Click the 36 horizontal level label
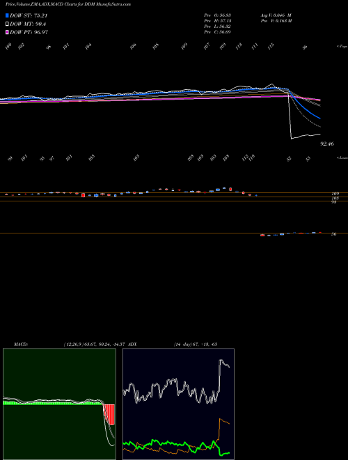 [333, 234]
